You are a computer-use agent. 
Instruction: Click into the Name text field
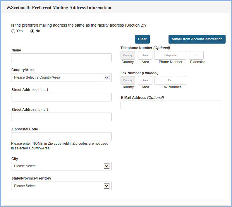pos(61,58)
